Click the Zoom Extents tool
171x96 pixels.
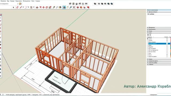(74, 7)
